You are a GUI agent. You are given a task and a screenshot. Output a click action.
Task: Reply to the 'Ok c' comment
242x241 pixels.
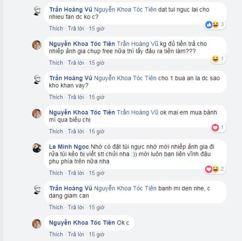click(76, 234)
